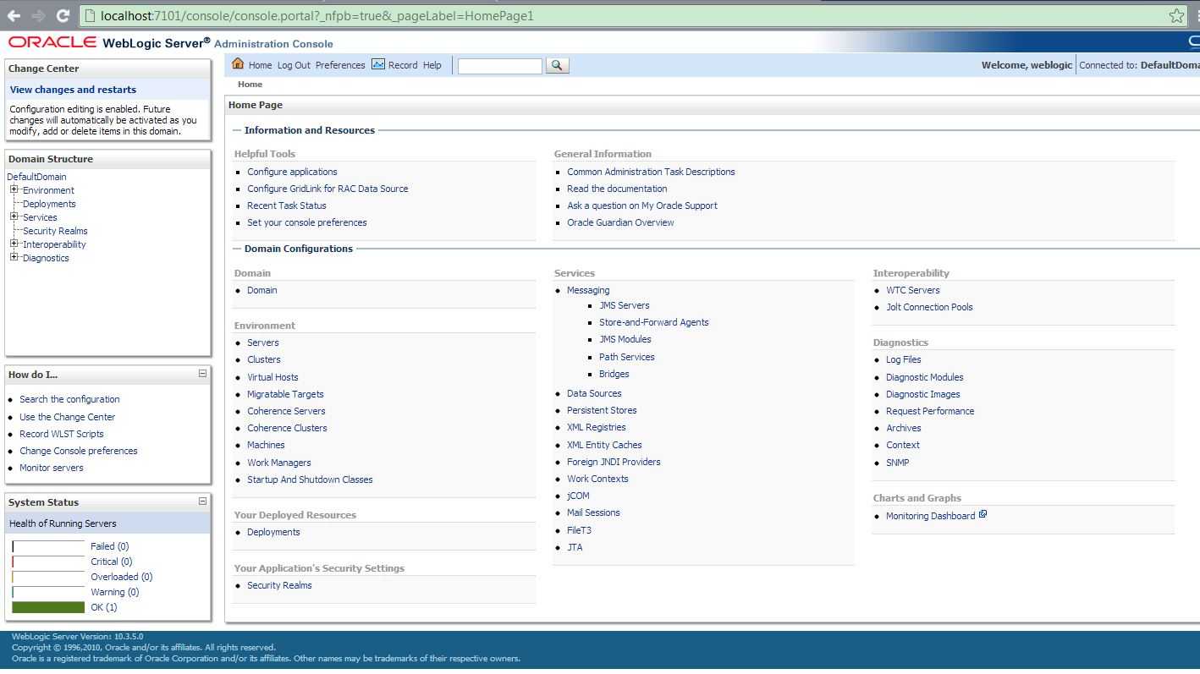This screenshot has width=1200, height=674.
Task: Open Store-and-Forward Agents link
Action: coord(654,322)
